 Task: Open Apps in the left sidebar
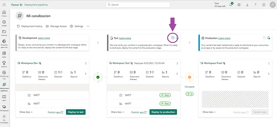[x=4, y=54]
